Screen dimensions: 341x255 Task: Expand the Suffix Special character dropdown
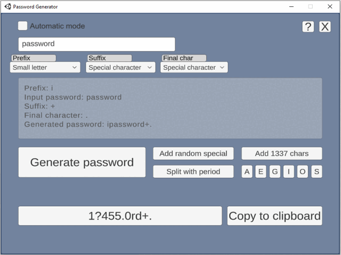pyautogui.click(x=120, y=67)
